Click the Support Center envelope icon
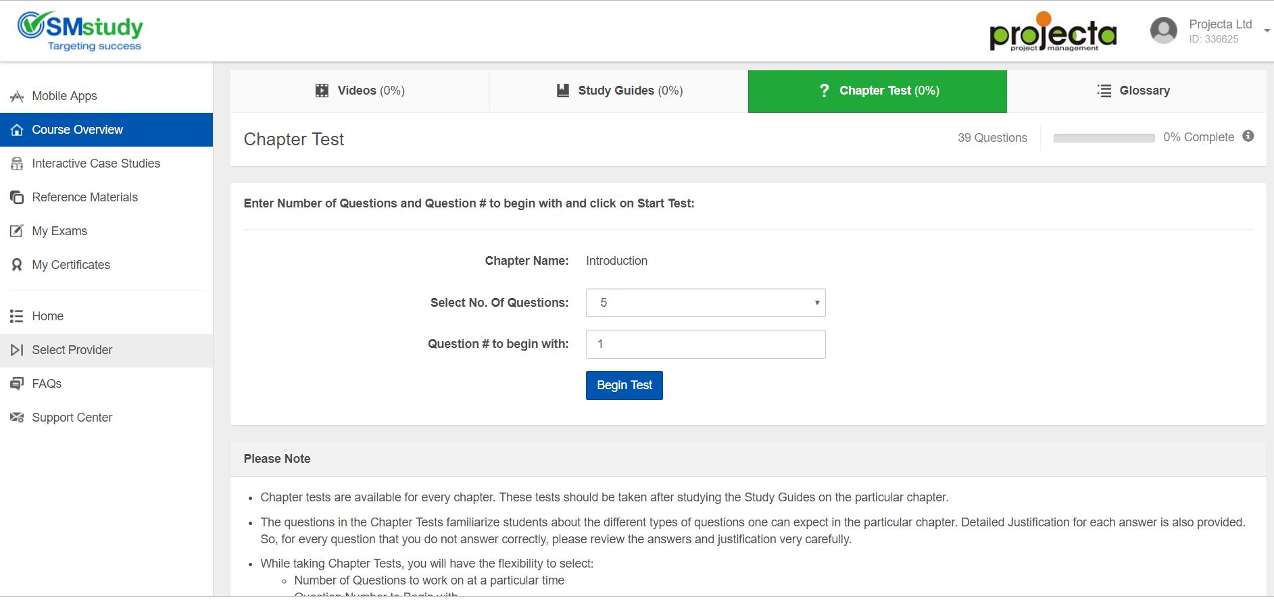Viewport: 1274px width, 600px height. click(x=17, y=418)
